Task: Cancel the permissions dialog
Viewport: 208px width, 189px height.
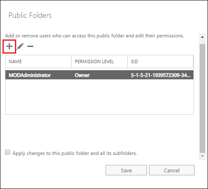Action: (x=172, y=170)
